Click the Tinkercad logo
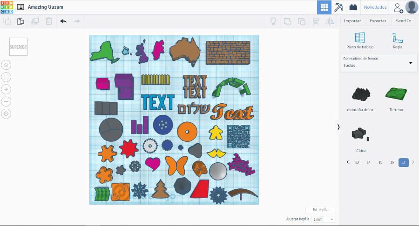Screen dimensions: 419x226 (x=7, y=7)
